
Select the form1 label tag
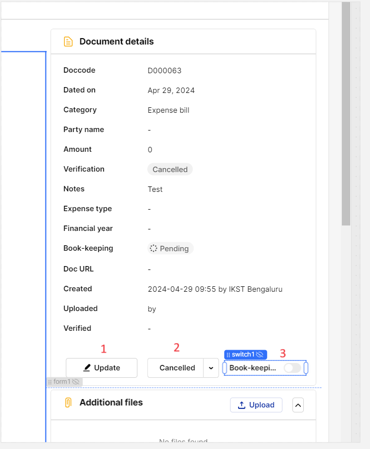[x=62, y=381]
